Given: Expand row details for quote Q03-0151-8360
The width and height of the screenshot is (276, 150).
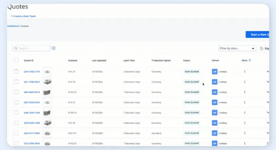Looking at the screenshot, I should [268, 133].
